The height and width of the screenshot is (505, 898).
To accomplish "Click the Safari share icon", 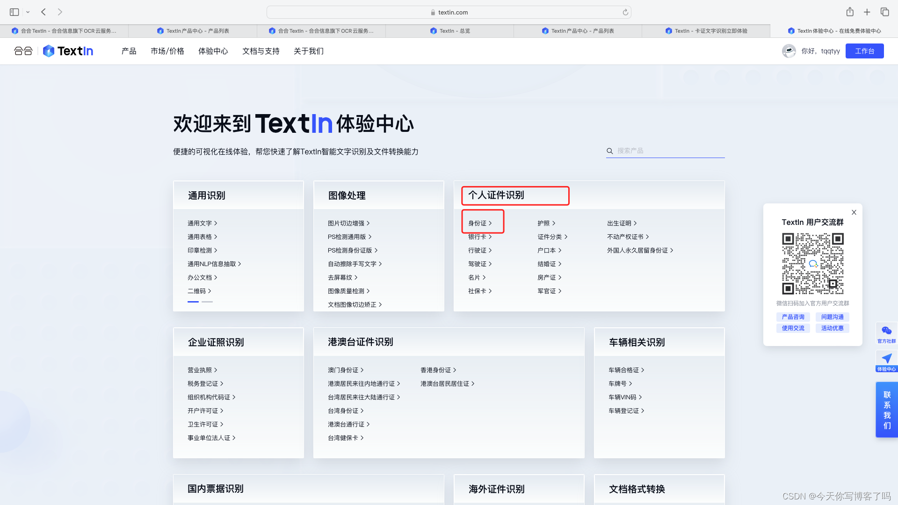I will 850,12.
